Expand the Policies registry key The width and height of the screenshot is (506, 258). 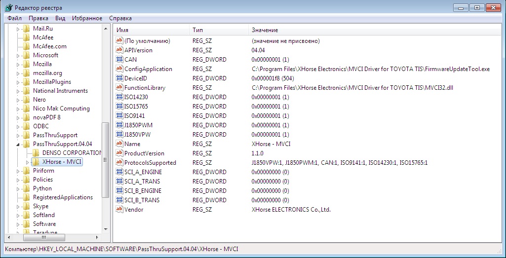18,180
